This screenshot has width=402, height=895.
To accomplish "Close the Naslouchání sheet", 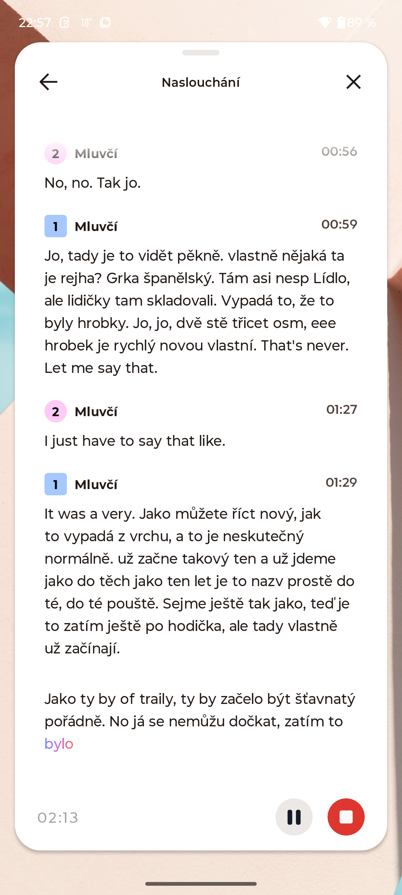I will tap(353, 82).
